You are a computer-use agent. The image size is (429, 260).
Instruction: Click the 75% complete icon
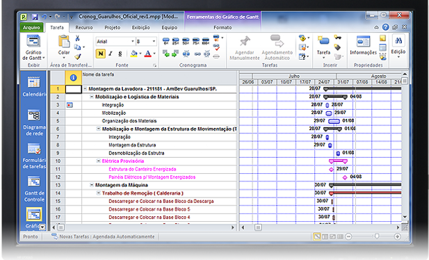pyautogui.click(x=195, y=41)
